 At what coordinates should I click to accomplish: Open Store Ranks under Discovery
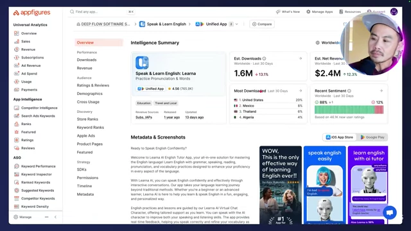[87, 119]
